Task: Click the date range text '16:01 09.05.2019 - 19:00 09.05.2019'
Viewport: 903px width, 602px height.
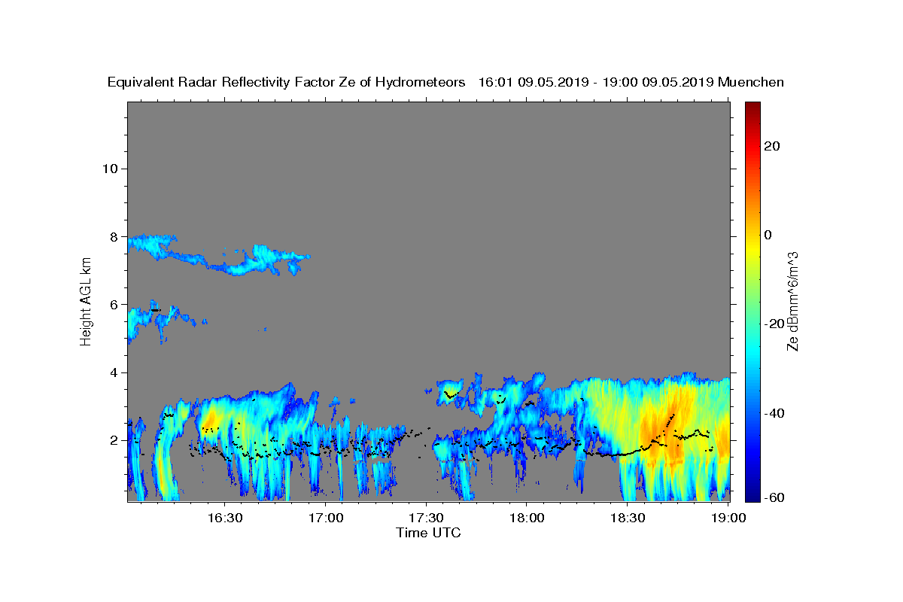Action: point(597,82)
